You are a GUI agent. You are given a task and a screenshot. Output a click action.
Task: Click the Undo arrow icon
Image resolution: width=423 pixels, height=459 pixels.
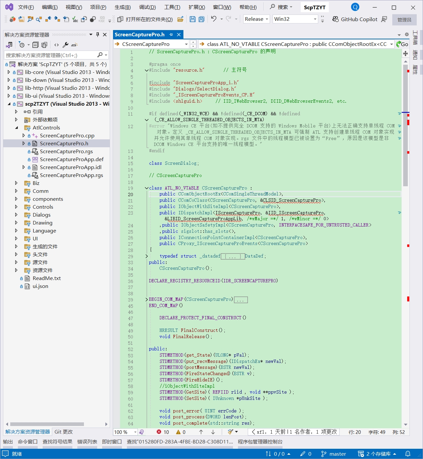click(214, 19)
